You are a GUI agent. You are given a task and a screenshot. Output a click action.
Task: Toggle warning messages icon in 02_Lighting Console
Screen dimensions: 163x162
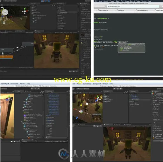click(98, 126)
